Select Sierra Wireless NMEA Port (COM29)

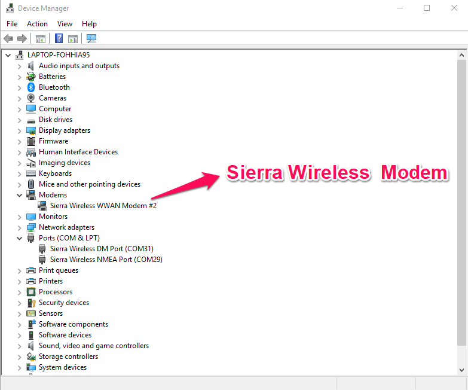[x=106, y=260]
